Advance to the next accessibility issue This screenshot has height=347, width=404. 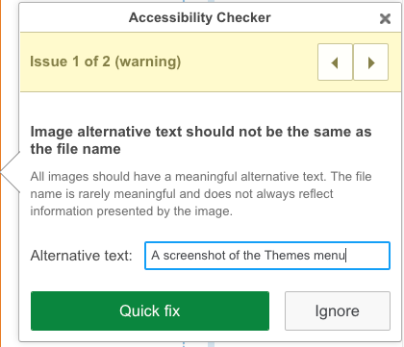pyautogui.click(x=371, y=62)
